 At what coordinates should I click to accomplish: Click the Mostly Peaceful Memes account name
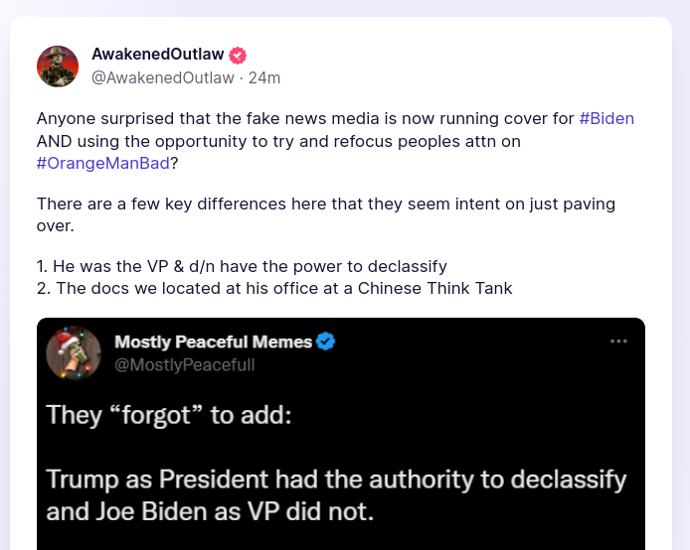pos(214,342)
